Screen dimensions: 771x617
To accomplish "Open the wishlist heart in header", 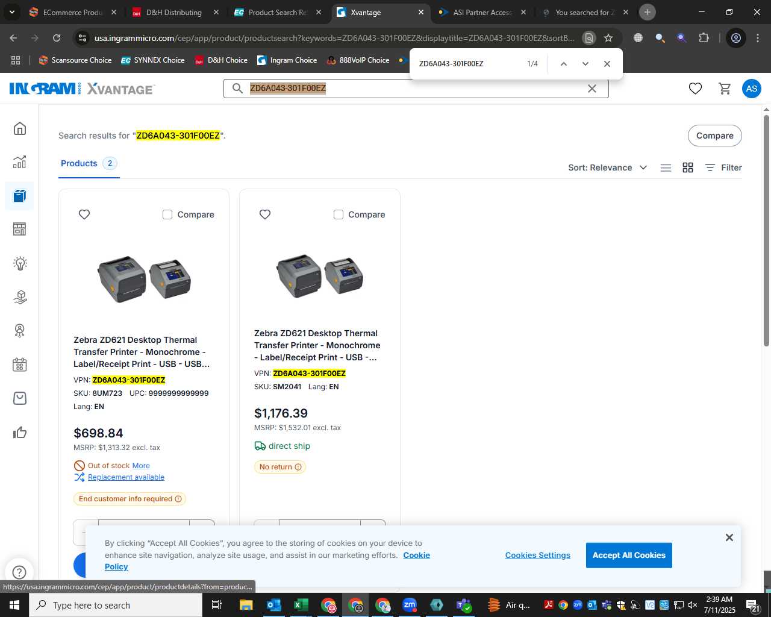I will (695, 89).
